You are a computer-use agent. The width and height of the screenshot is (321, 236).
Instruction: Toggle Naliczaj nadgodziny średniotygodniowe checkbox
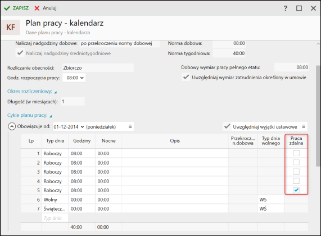[20, 53]
